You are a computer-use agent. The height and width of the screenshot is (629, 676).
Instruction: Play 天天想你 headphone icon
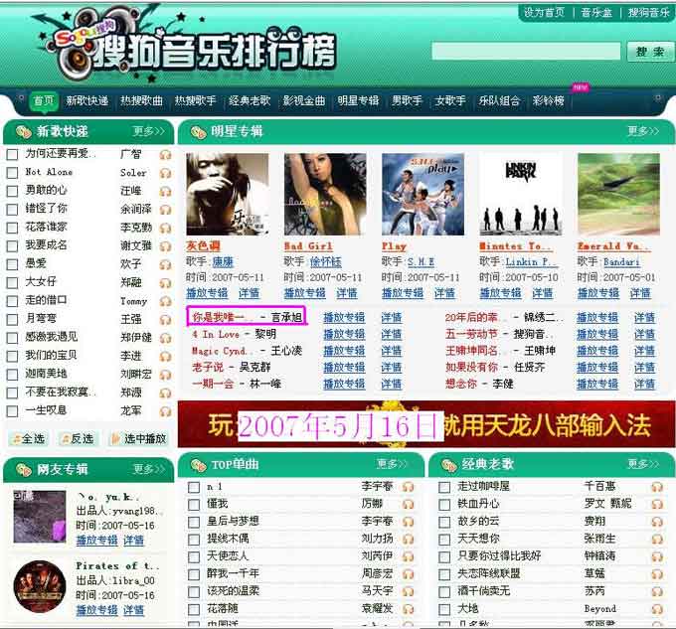657,540
